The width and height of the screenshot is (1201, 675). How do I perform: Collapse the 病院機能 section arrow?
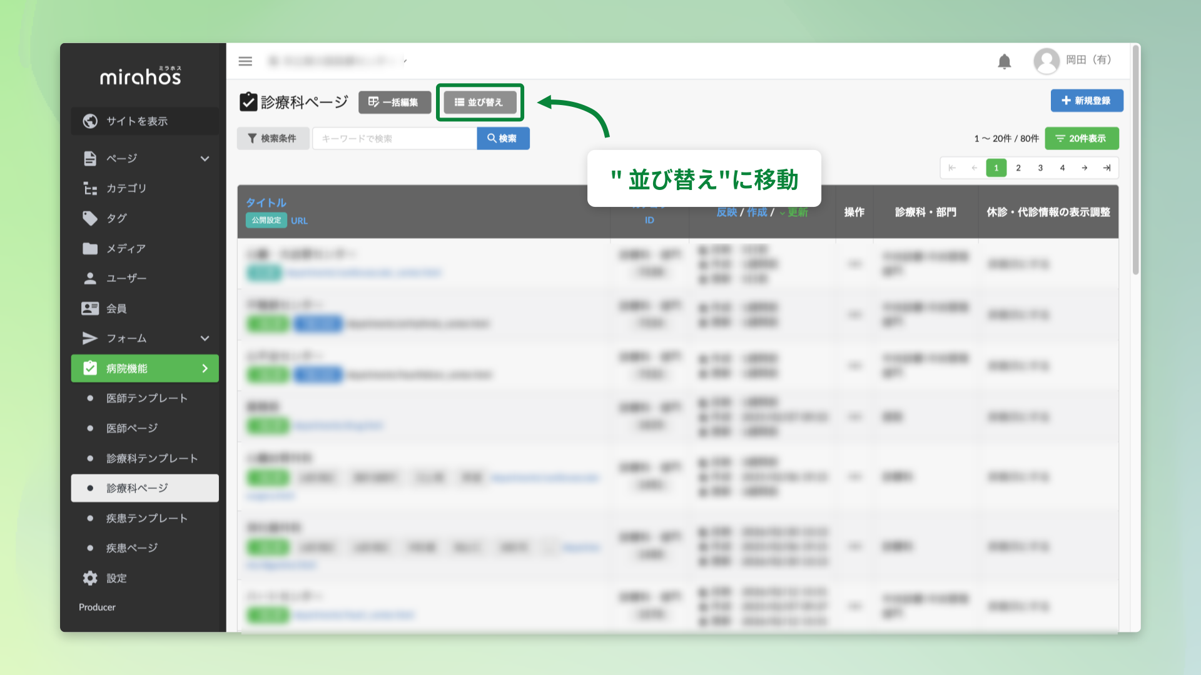(x=205, y=368)
